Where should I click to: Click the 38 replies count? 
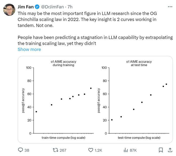point(27,150)
